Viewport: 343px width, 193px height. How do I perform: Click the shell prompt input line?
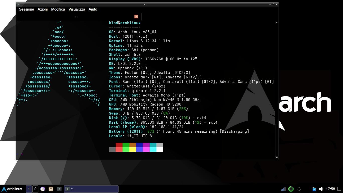click(146, 154)
